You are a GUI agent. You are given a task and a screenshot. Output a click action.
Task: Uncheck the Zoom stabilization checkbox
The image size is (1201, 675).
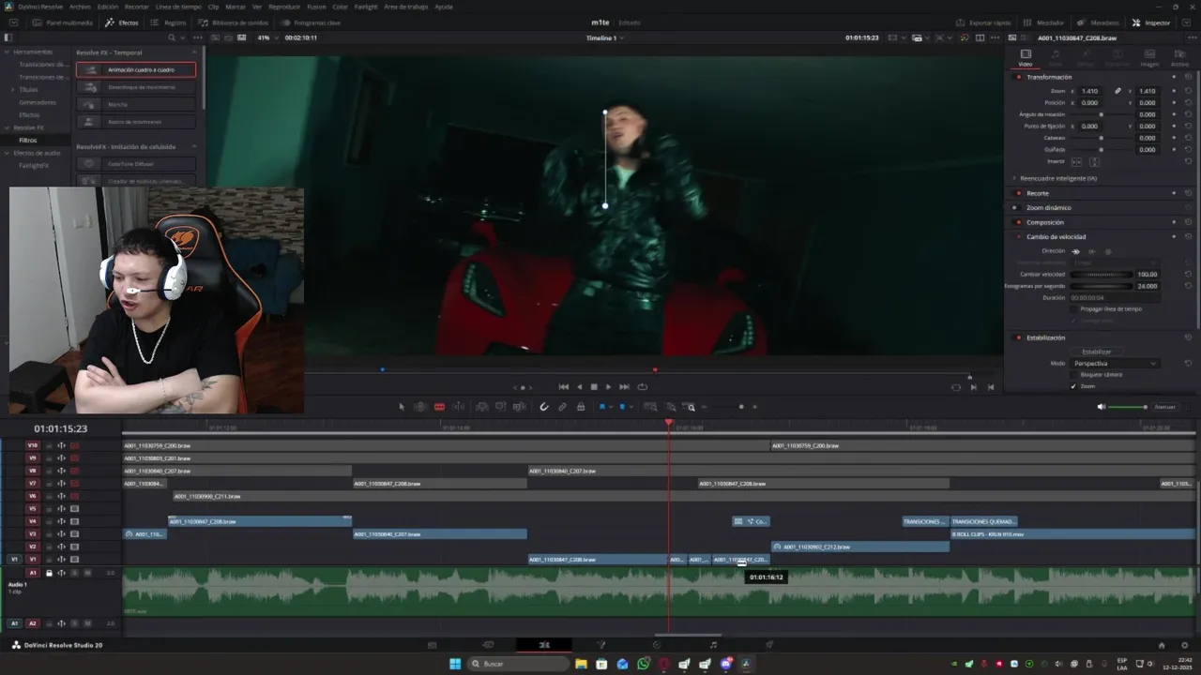1074,386
